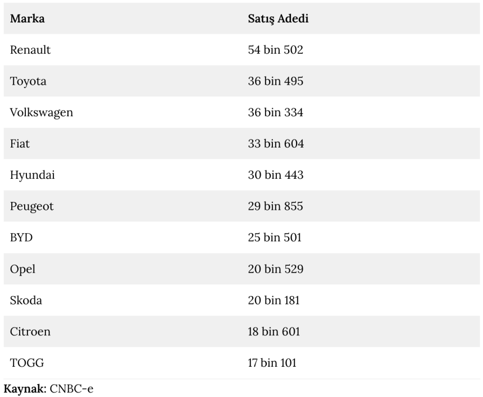The width and height of the screenshot is (483, 397).
Task: Select the Citroen brand cell
Action: coord(30,331)
